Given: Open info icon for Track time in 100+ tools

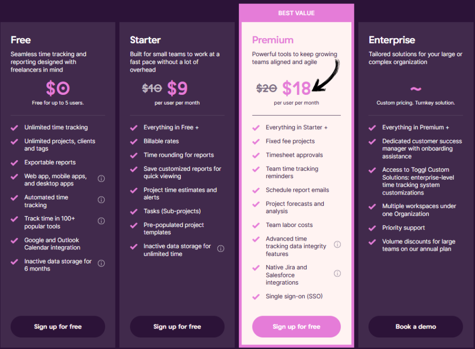Looking at the screenshot, I should (101, 221).
